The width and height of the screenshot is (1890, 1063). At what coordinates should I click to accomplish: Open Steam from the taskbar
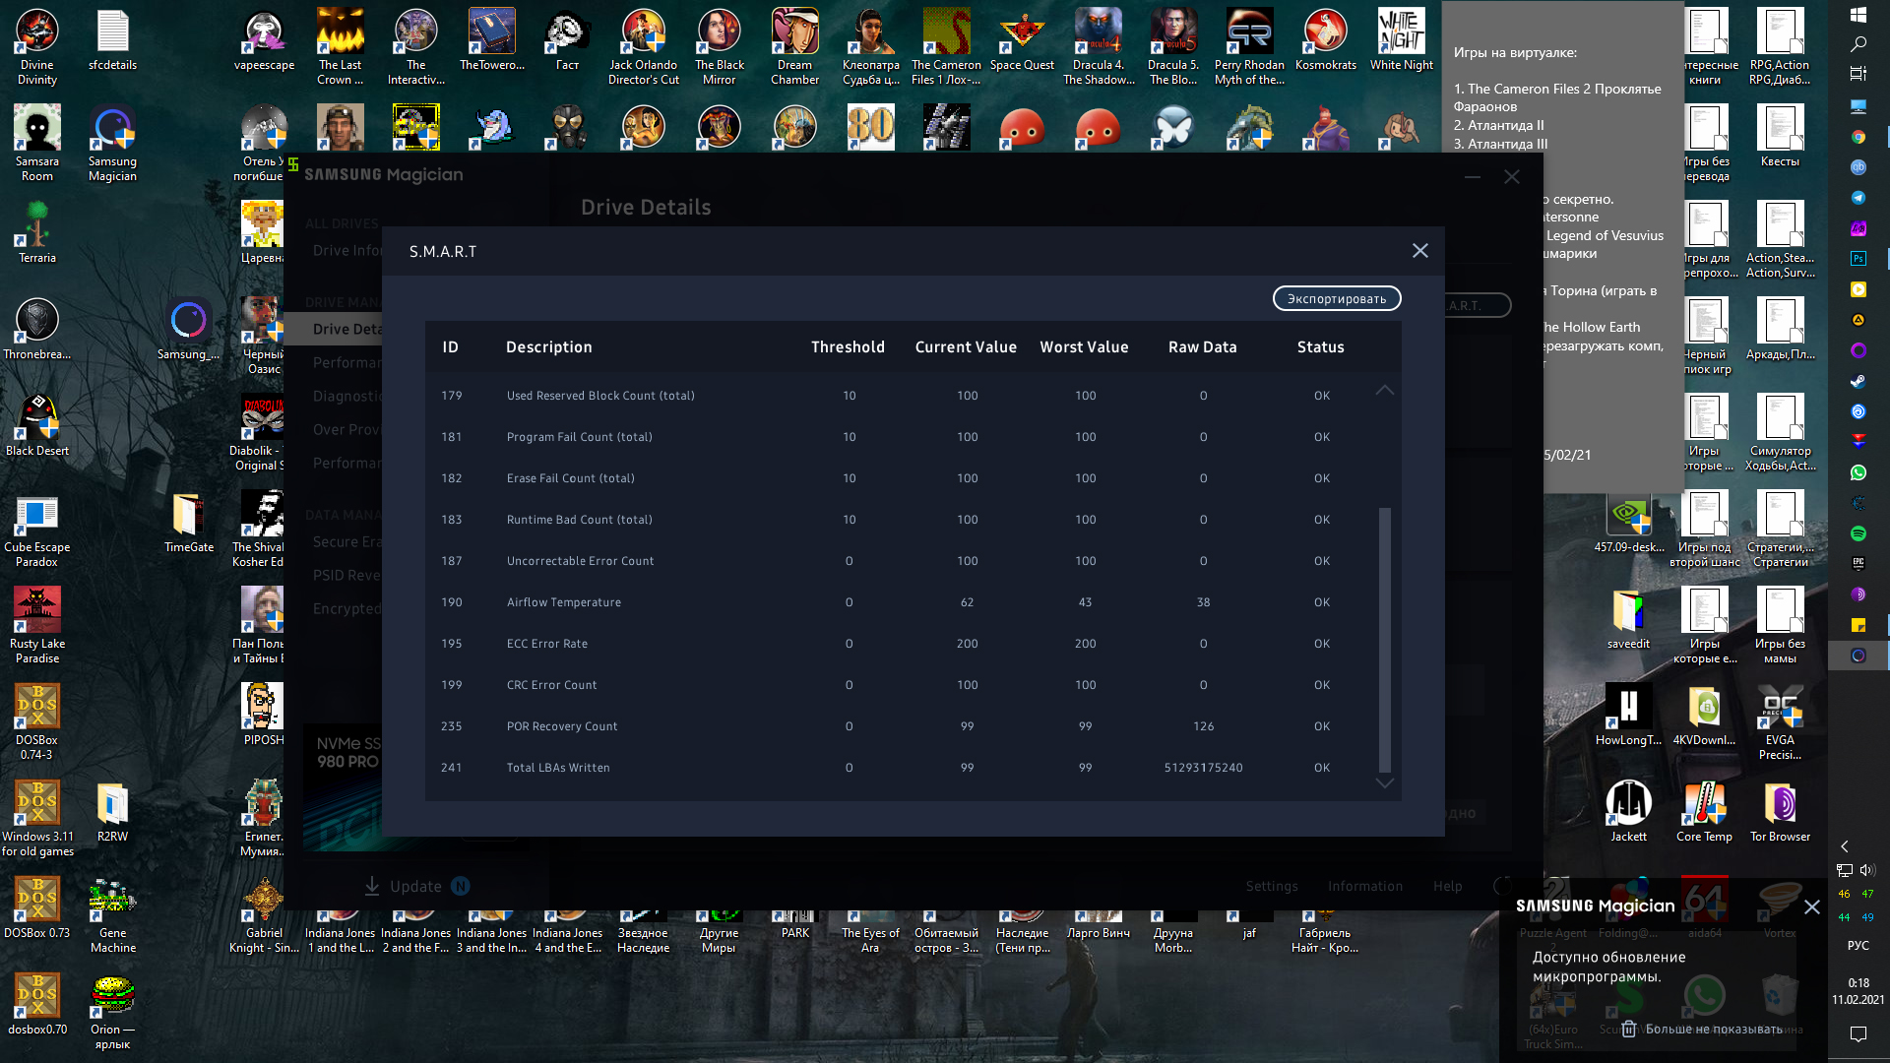click(x=1858, y=381)
